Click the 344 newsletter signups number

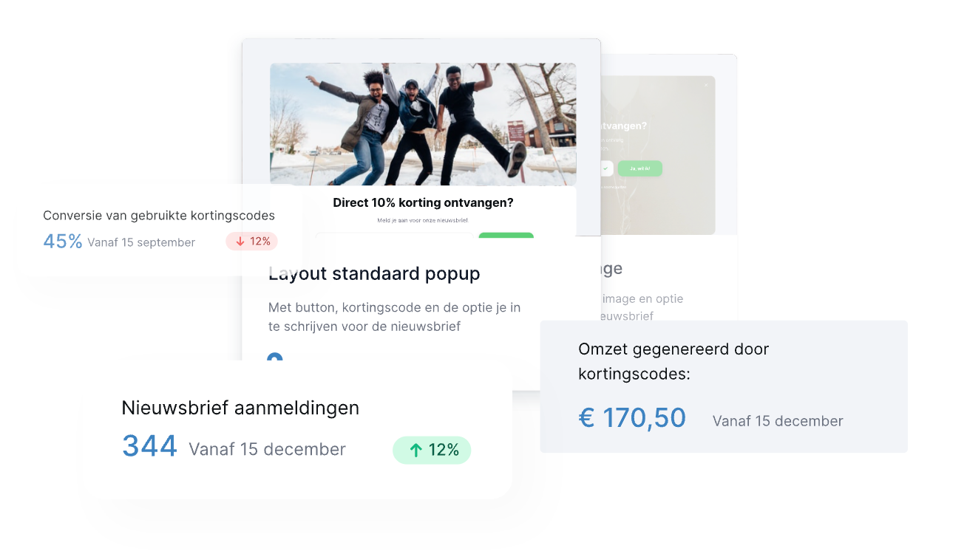coord(149,447)
